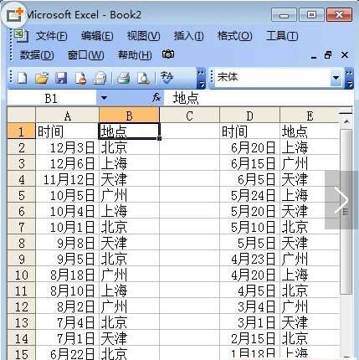Open Print Preview magnifier icon
This screenshot has width=359, height=360.
143,78
